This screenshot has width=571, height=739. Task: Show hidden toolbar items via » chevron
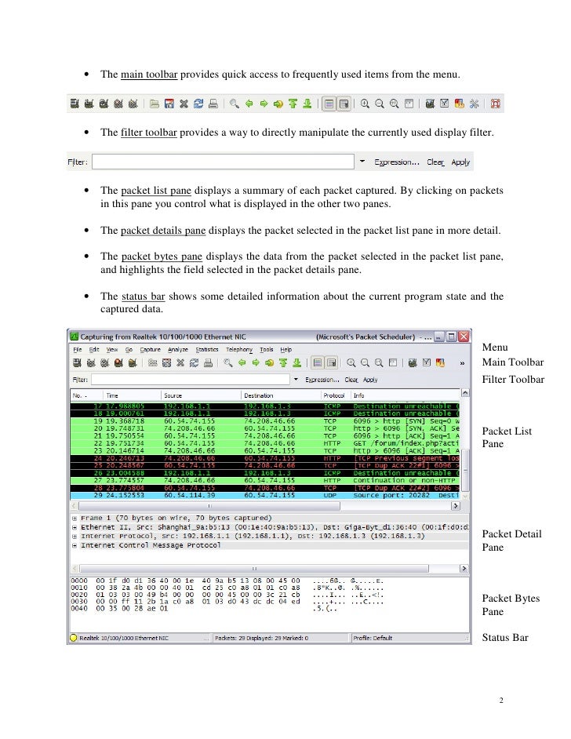coord(462,363)
